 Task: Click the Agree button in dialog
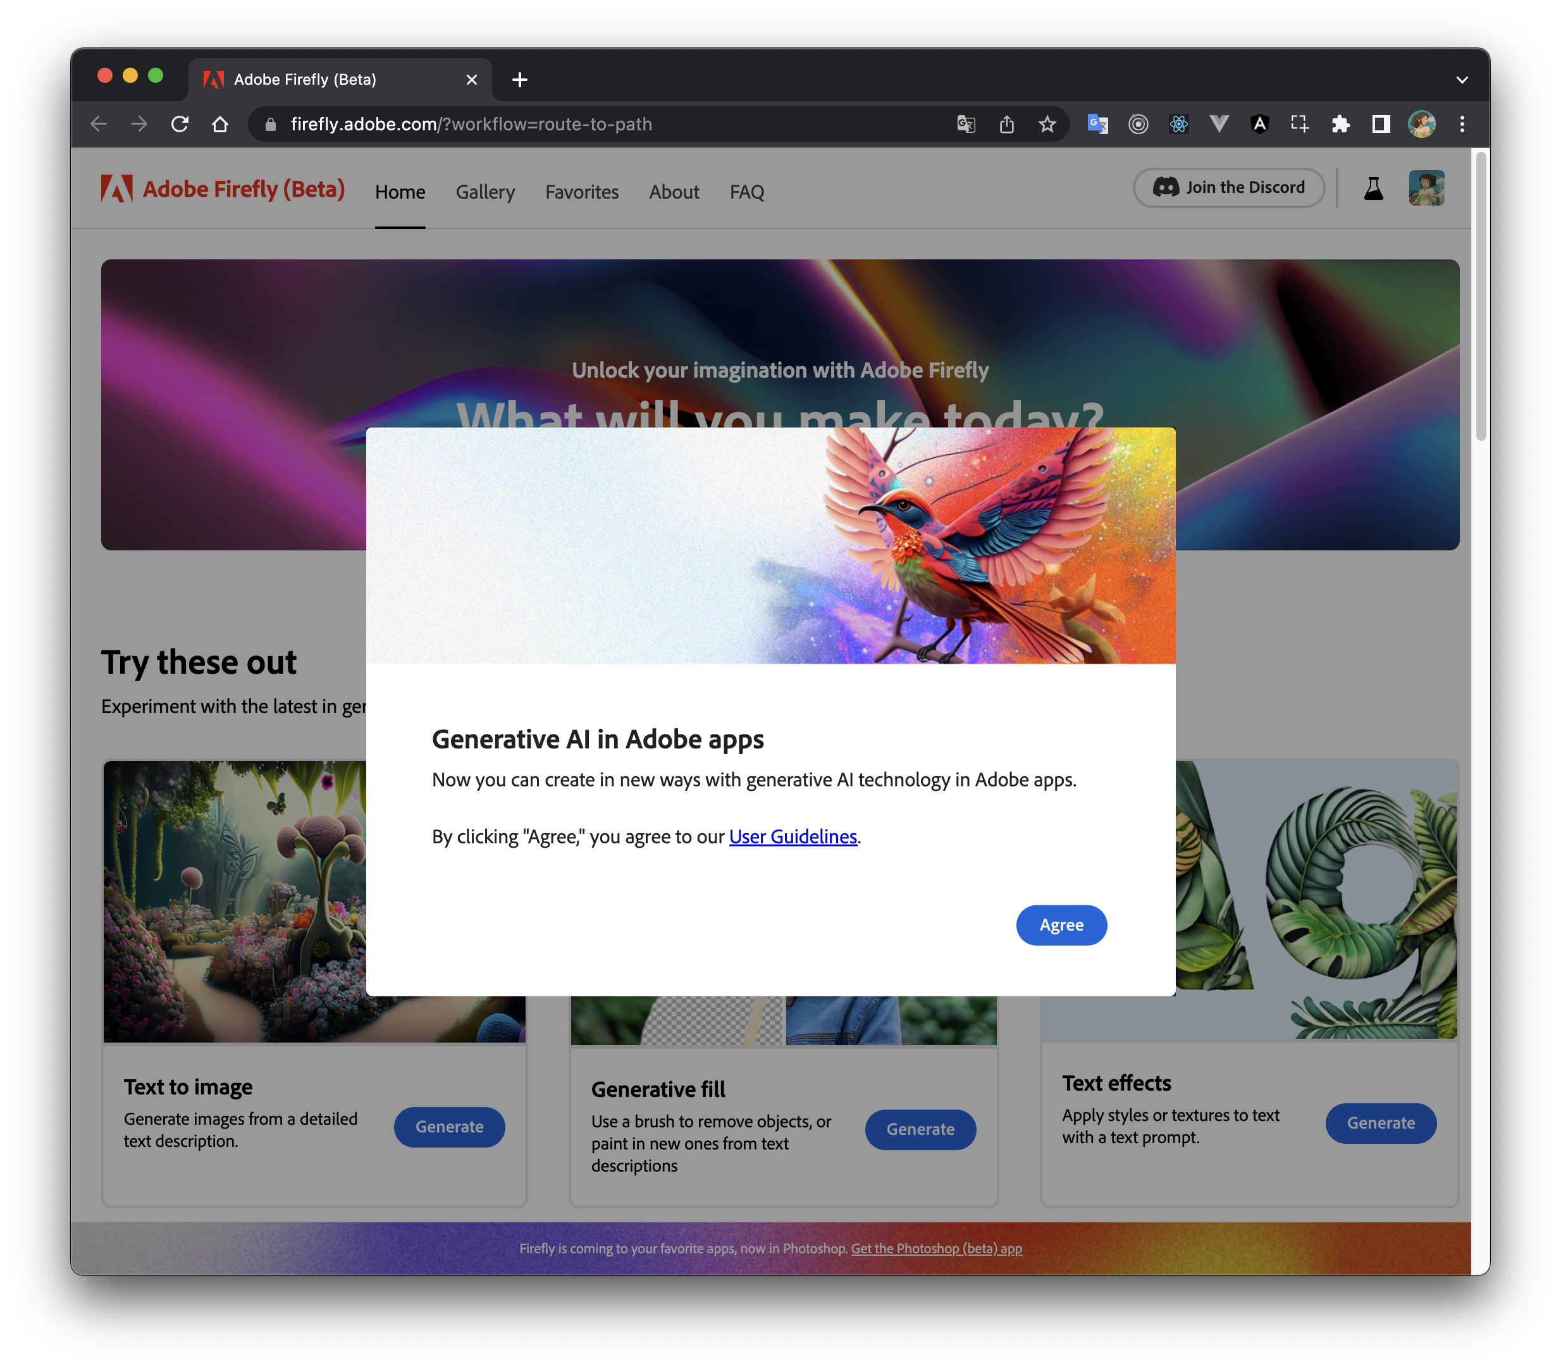point(1061,924)
